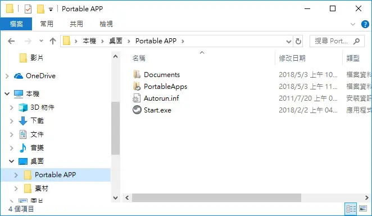Switch to the 檢視 ribbon tab

(106, 24)
